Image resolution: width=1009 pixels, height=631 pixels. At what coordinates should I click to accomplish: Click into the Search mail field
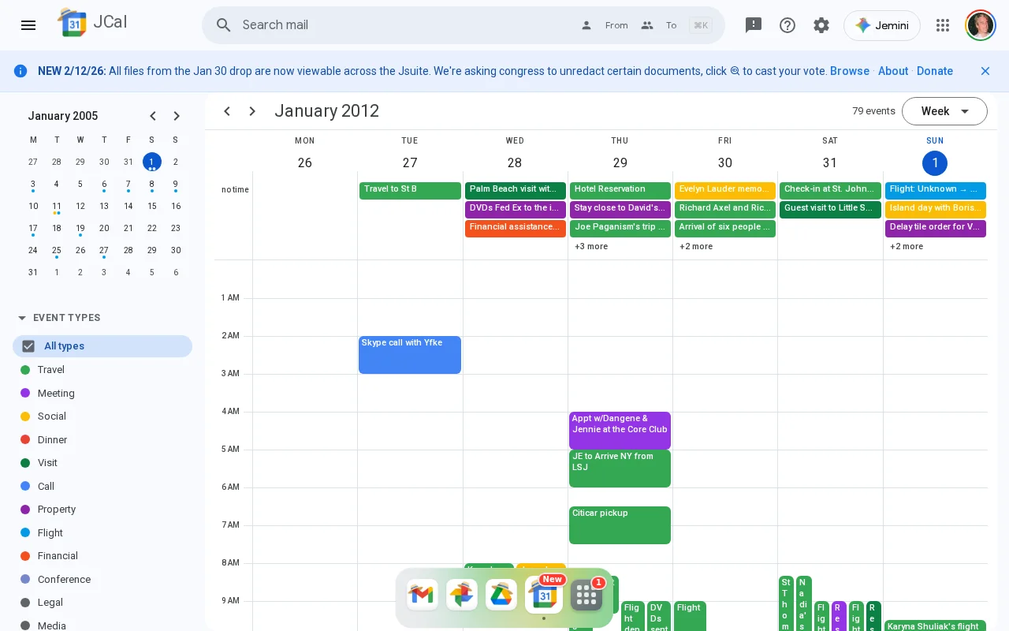tap(402, 25)
